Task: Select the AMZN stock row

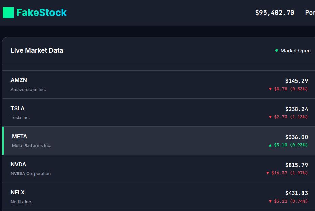Action: (x=157, y=84)
